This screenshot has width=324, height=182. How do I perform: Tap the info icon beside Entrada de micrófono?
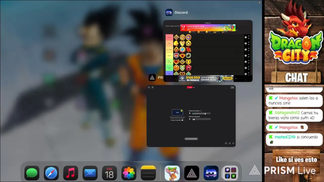201,111
